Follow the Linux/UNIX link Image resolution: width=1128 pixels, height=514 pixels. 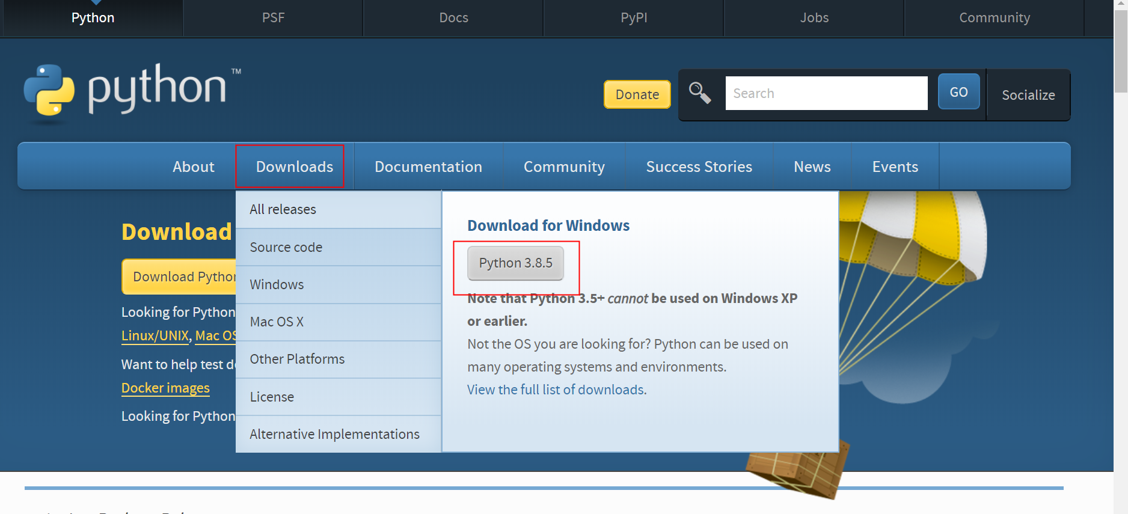tap(155, 335)
